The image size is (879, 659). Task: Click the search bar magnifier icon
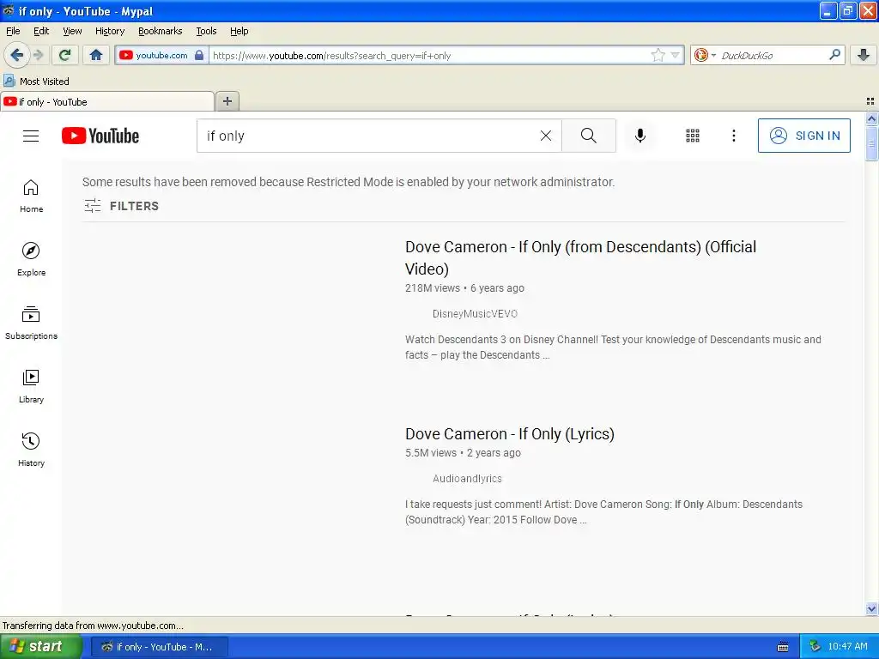click(834, 54)
